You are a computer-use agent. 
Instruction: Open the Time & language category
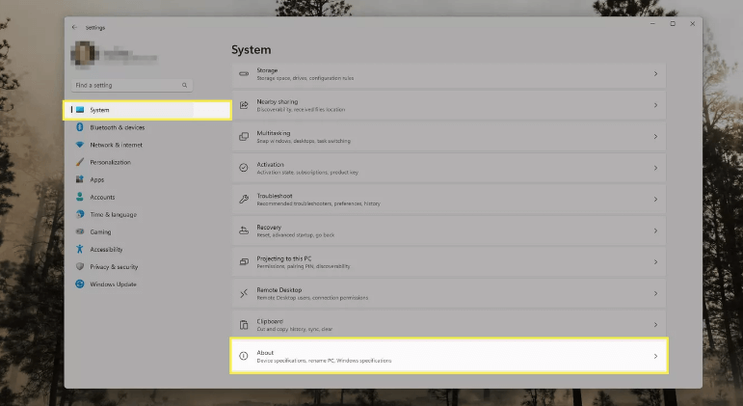[x=113, y=214]
